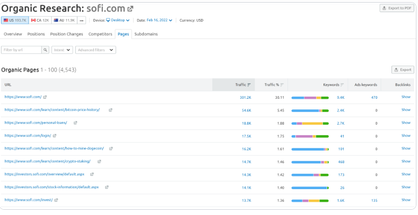
Task: Open external icon beside login URL
Action: pos(55,136)
